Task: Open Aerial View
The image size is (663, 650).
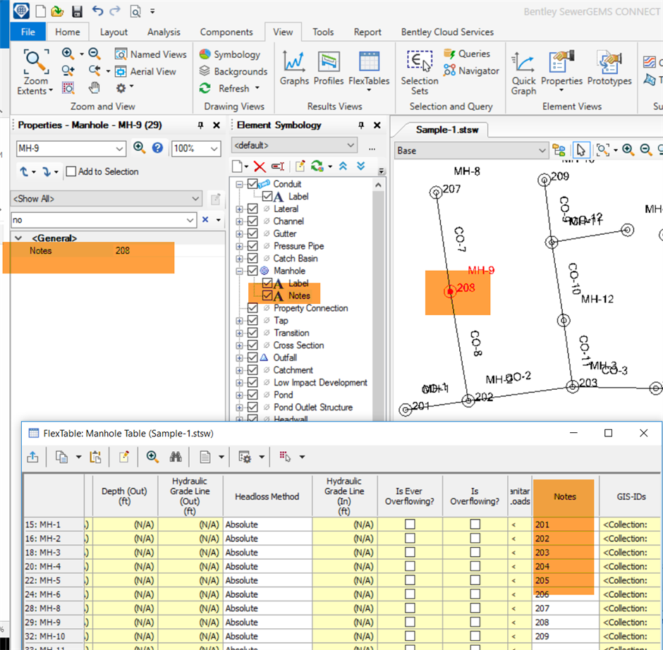Action: 145,71
